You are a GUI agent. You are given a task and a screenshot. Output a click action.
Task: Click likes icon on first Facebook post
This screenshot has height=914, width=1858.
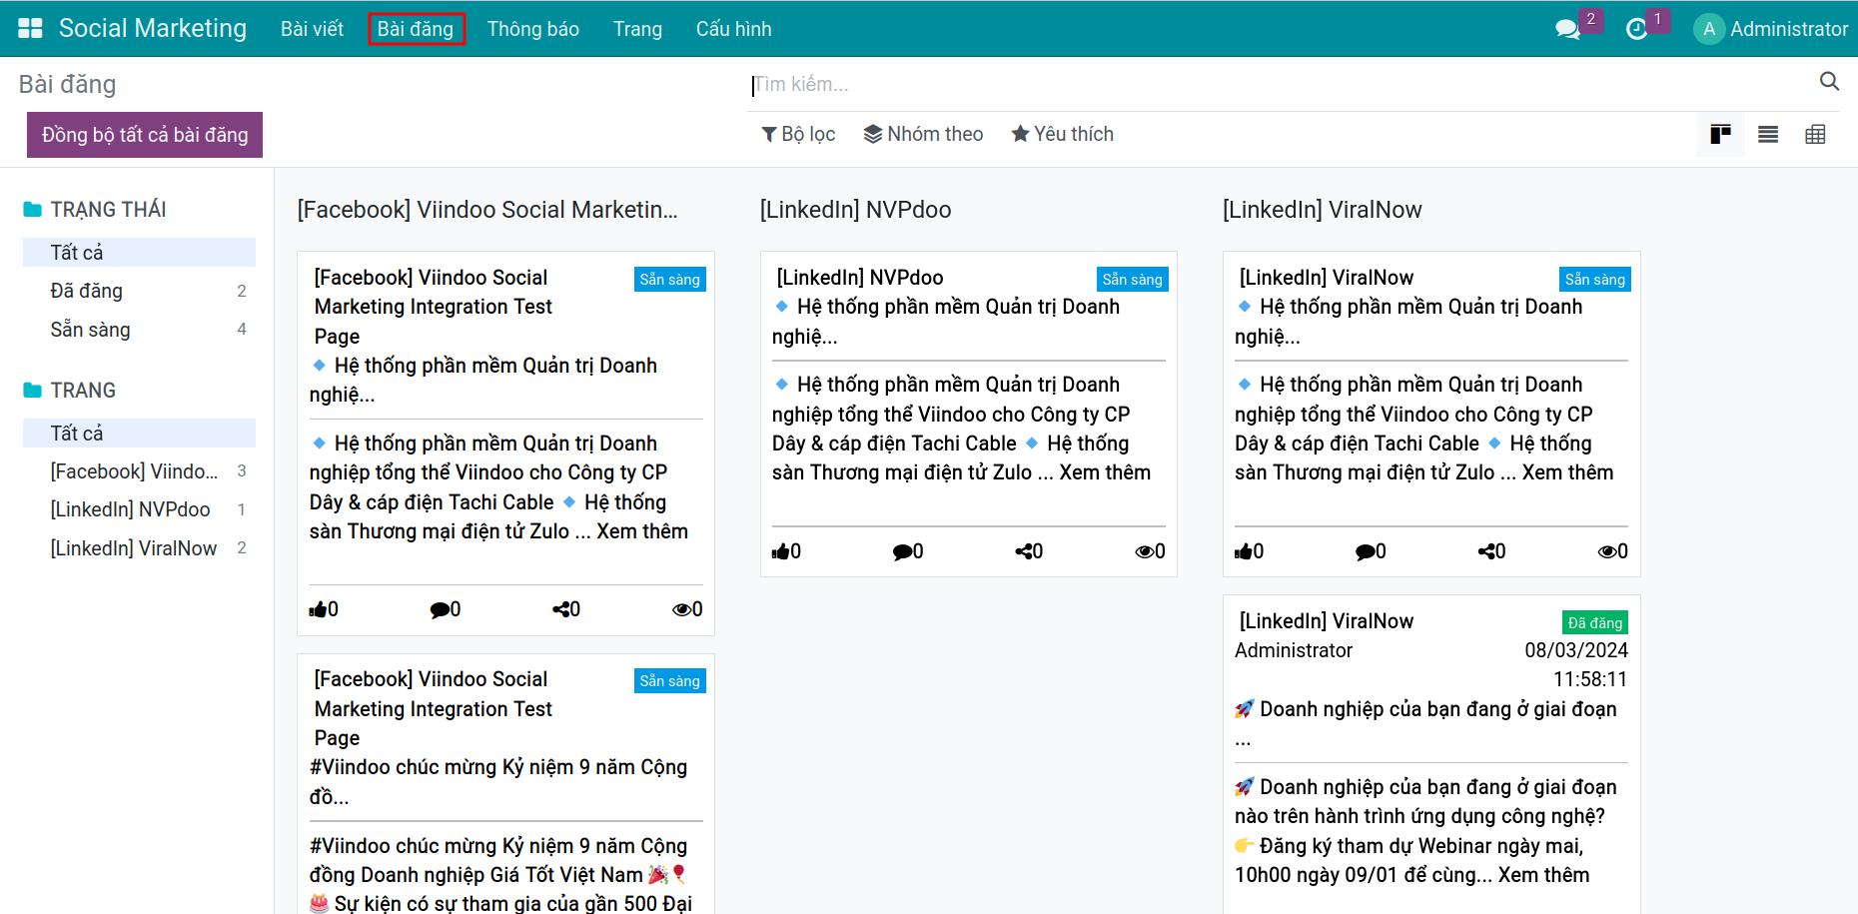[x=319, y=609]
